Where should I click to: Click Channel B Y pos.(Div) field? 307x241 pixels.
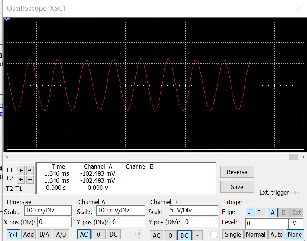[x=201, y=222]
